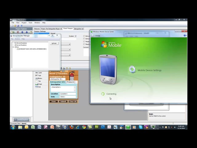Click the Done button on the form

[x=54, y=101]
